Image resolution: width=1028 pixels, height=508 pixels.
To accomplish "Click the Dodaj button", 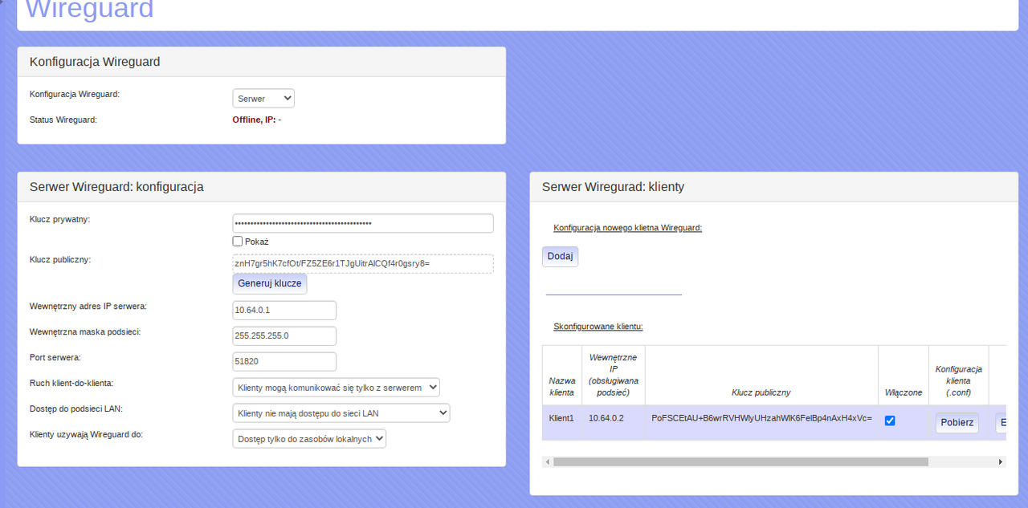I will click(560, 256).
